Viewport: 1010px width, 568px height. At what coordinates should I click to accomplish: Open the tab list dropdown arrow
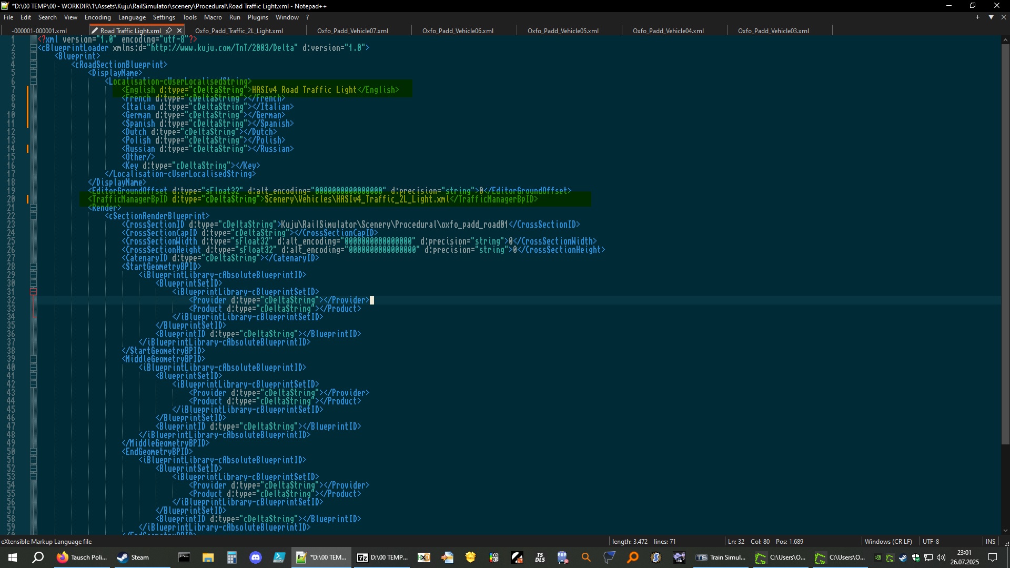[991, 17]
